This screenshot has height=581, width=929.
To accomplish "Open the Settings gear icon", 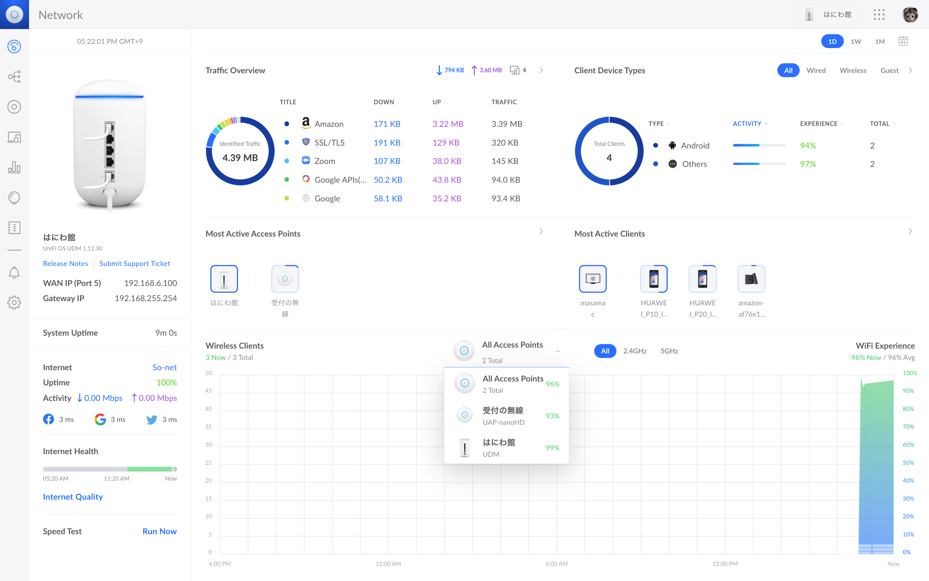I will 14,302.
